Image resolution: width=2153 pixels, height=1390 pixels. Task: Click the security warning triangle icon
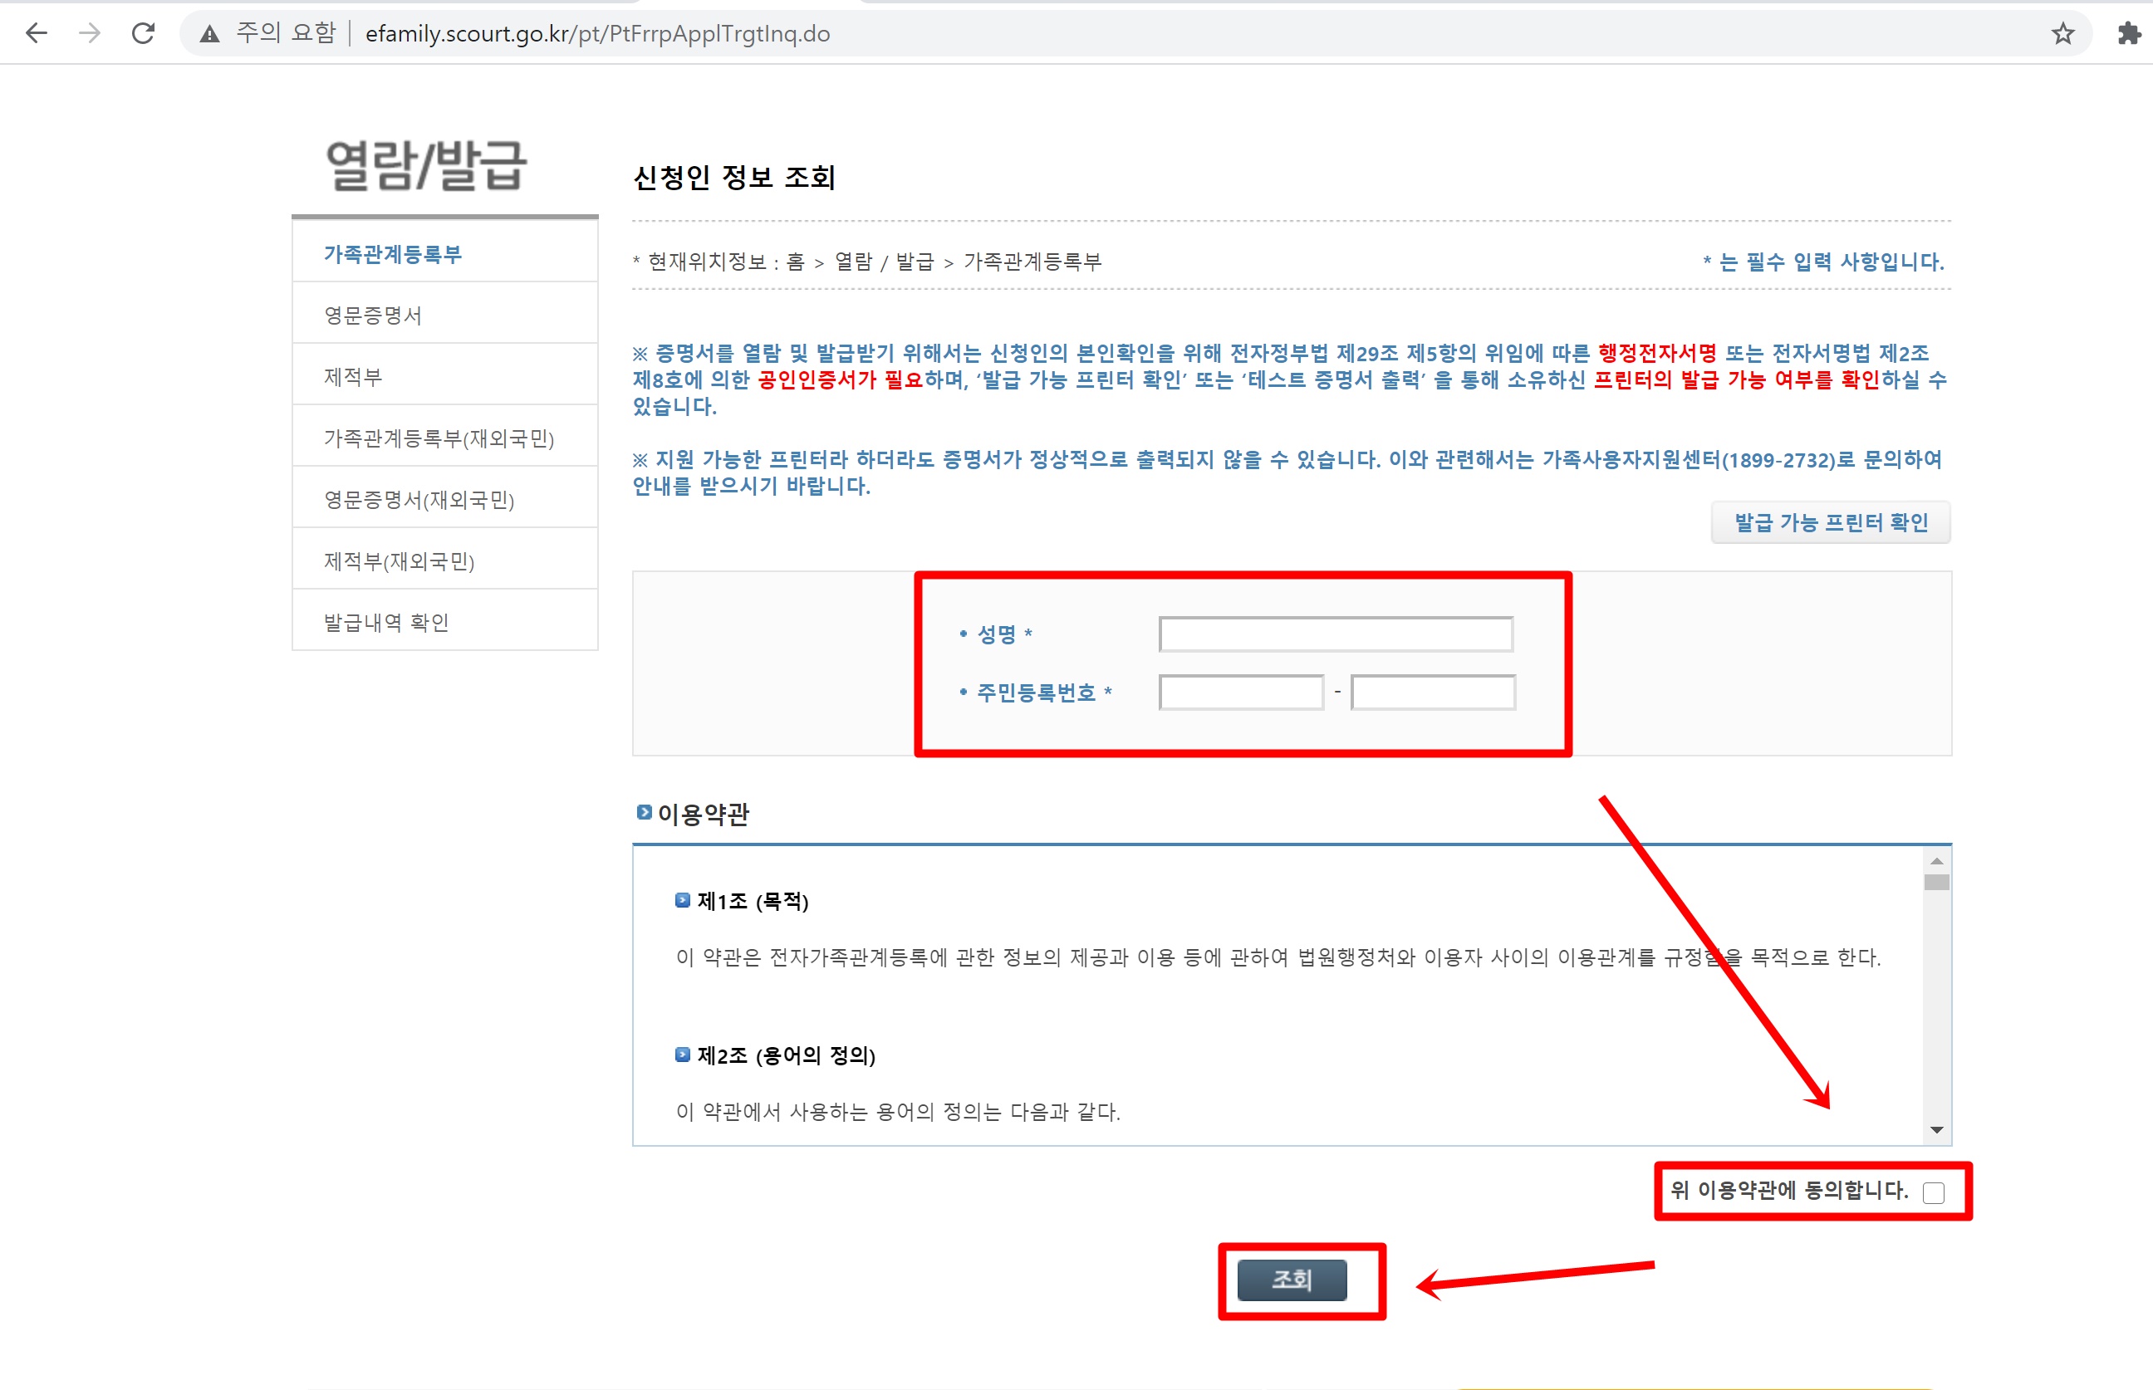click(209, 34)
